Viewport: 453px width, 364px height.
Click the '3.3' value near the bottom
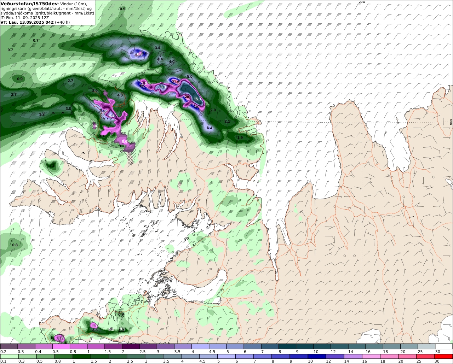pyautogui.click(x=95, y=330)
